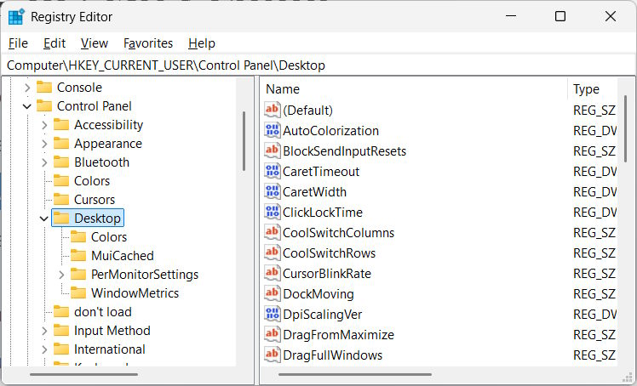
Task: Click the binary icon beside ClickLockTime
Action: pos(273,212)
